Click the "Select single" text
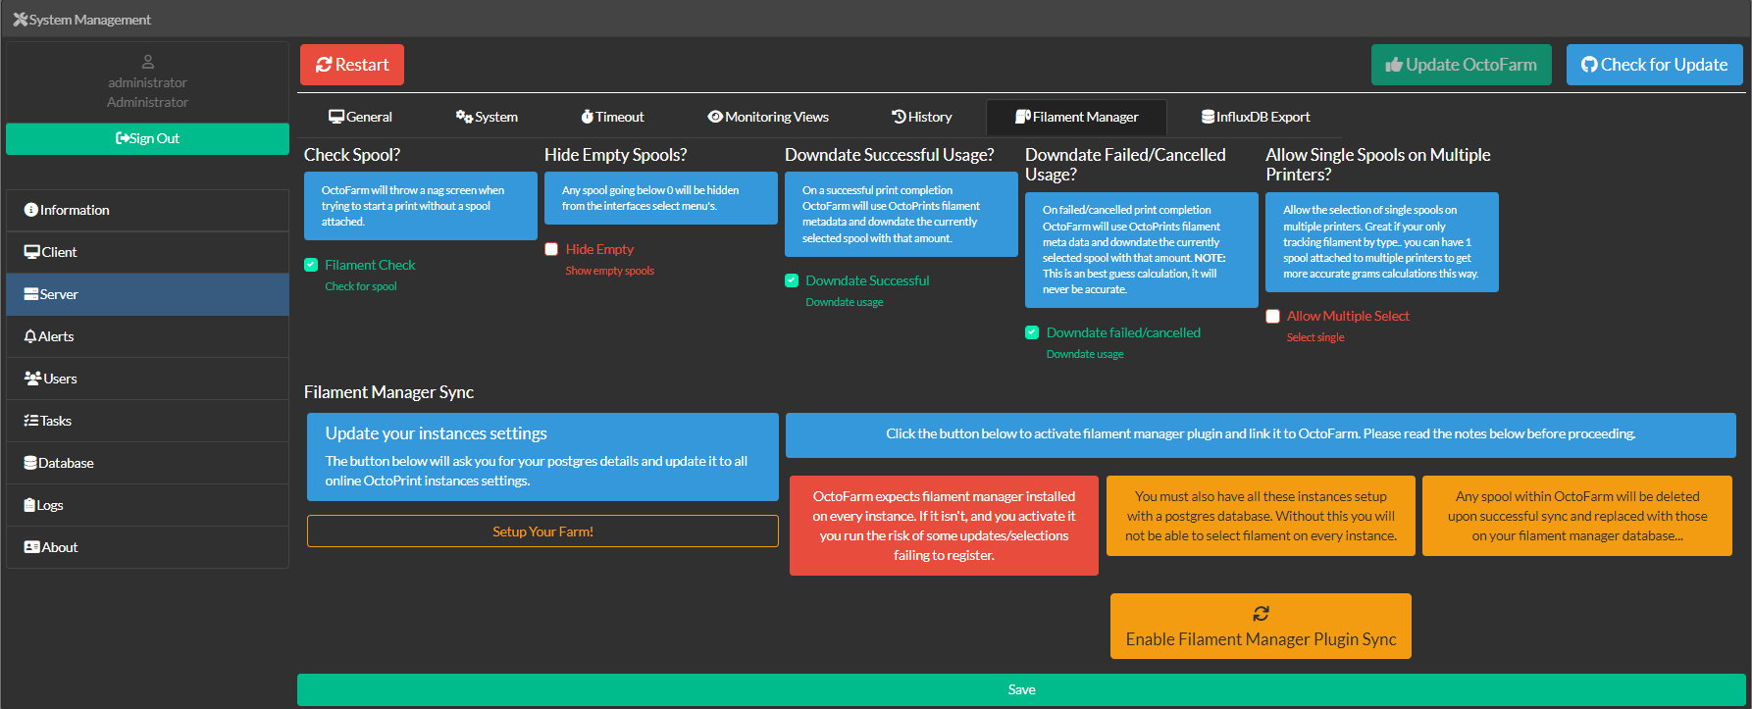Screen dimensions: 1752x709 tap(1315, 337)
